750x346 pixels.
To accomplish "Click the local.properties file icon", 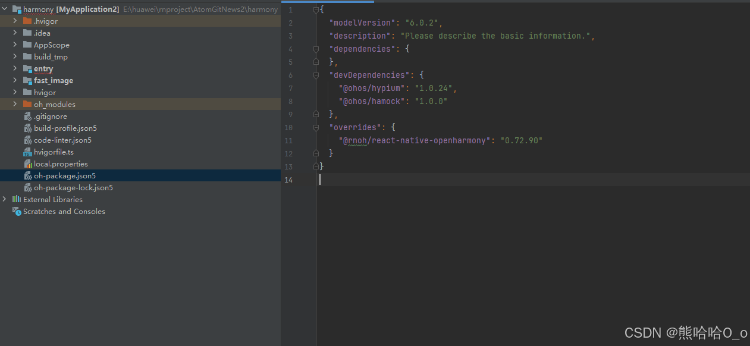I will click(28, 163).
